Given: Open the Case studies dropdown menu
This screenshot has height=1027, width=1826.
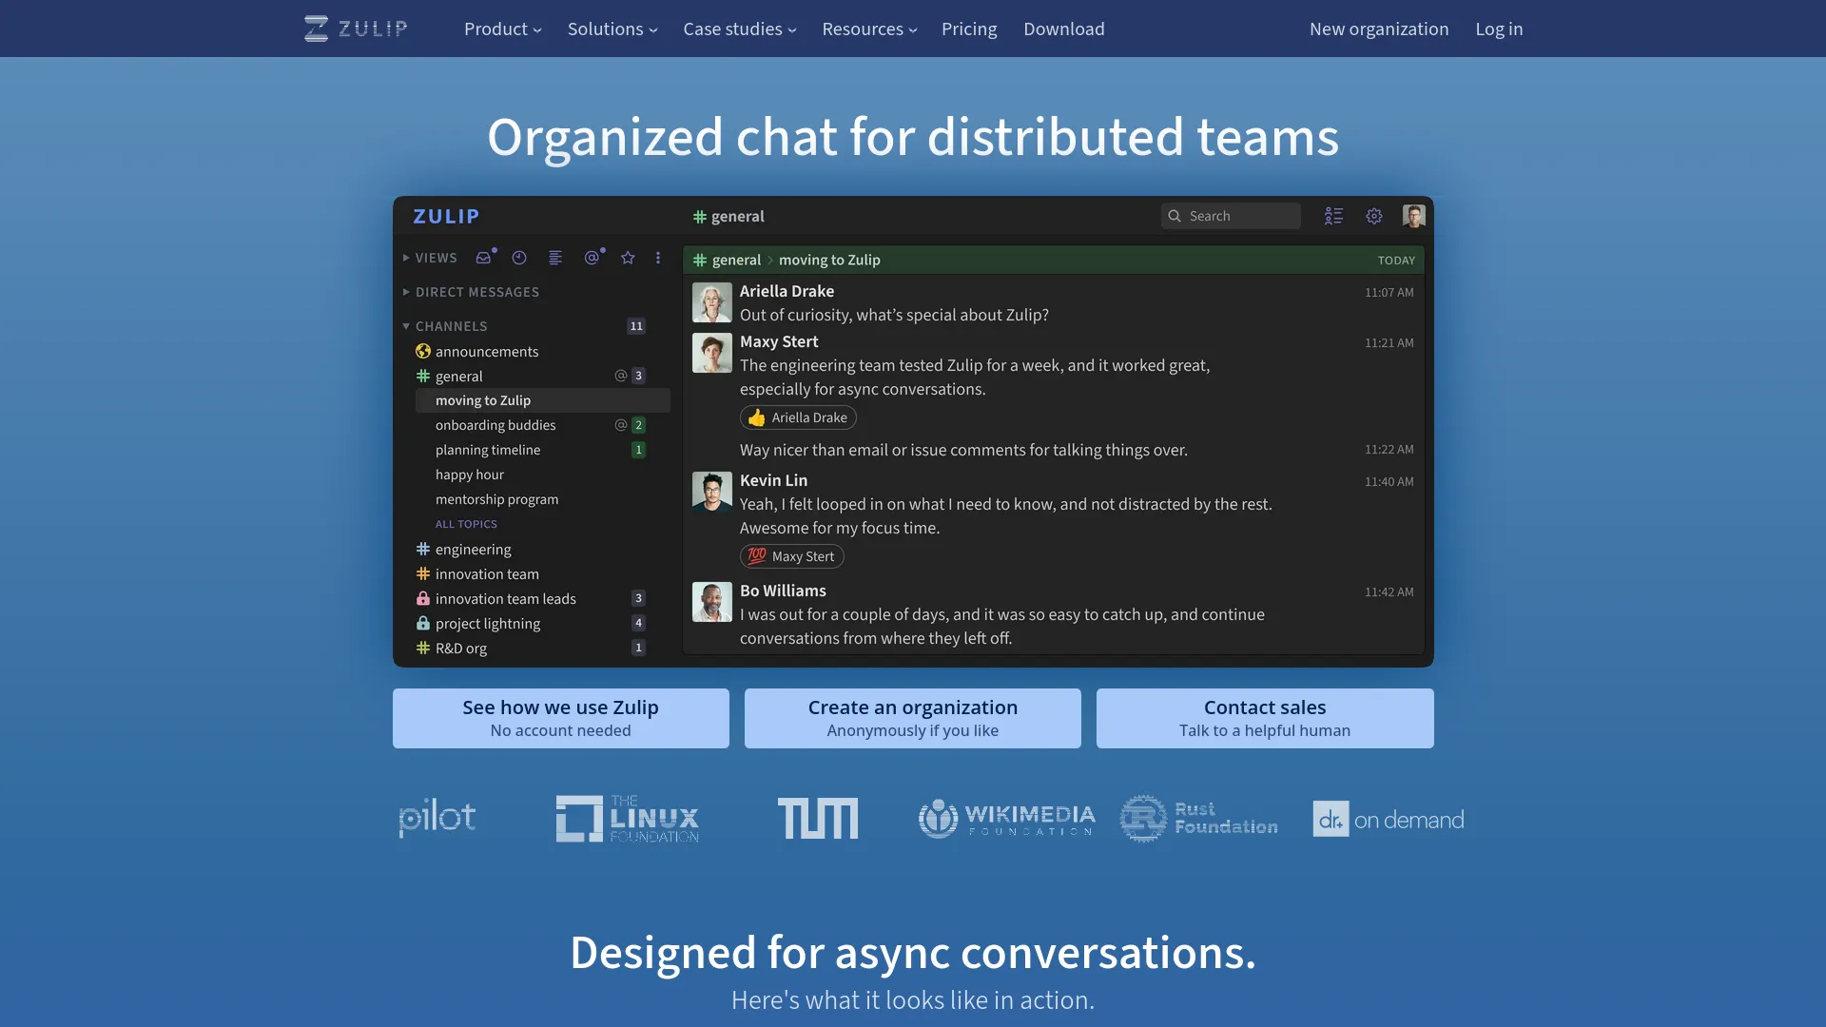Looking at the screenshot, I should (740, 29).
